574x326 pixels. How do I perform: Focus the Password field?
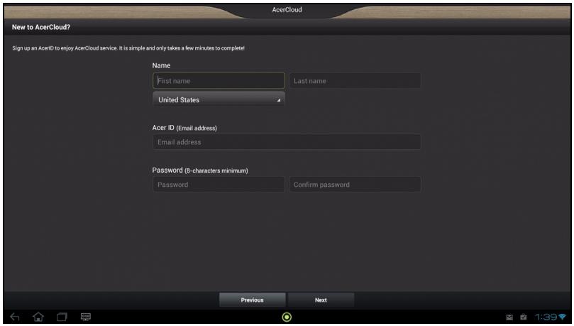click(x=219, y=185)
